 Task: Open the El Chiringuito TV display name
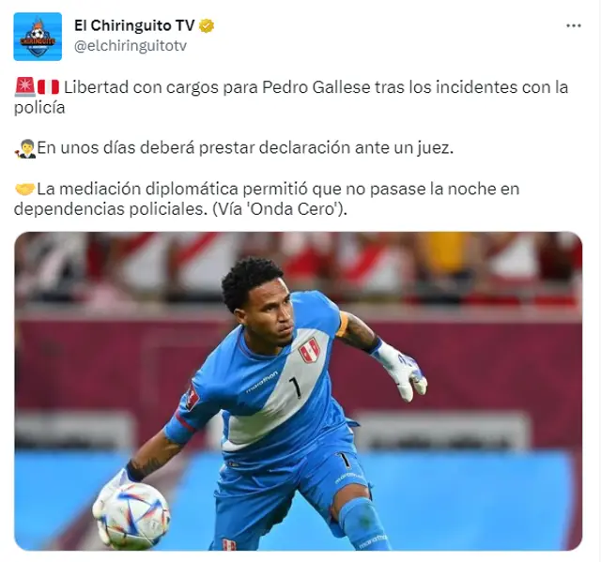tap(134, 25)
